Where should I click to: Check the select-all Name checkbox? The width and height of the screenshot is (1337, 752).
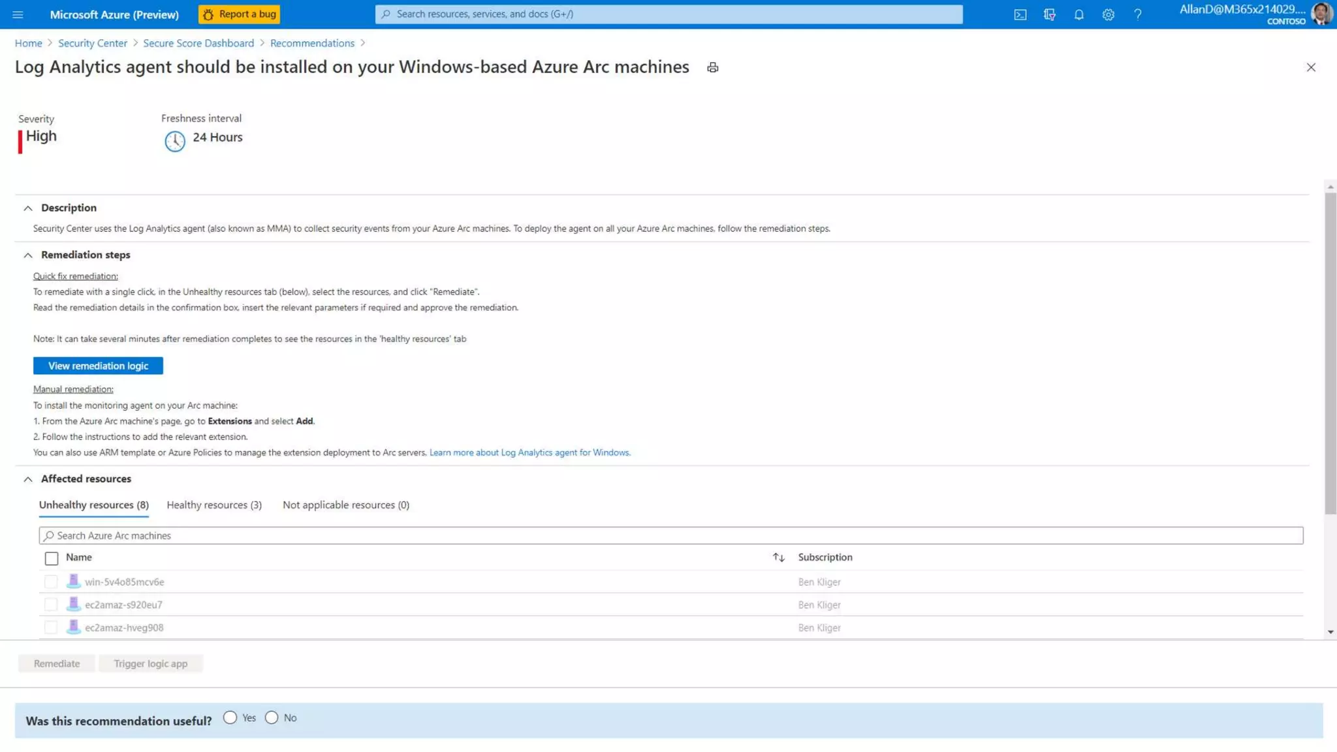(x=52, y=558)
